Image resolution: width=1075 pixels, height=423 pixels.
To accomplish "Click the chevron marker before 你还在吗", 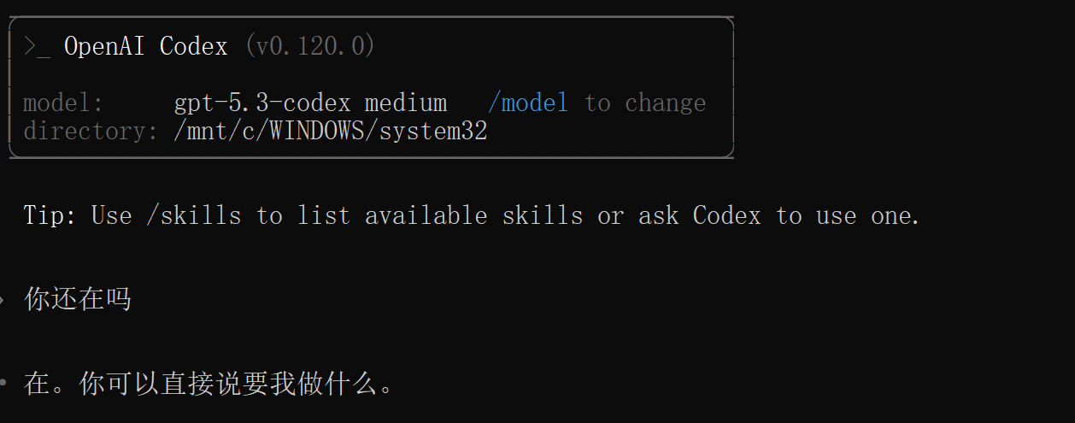I will tap(3, 300).
